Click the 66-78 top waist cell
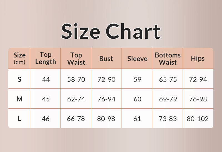 coord(76,119)
